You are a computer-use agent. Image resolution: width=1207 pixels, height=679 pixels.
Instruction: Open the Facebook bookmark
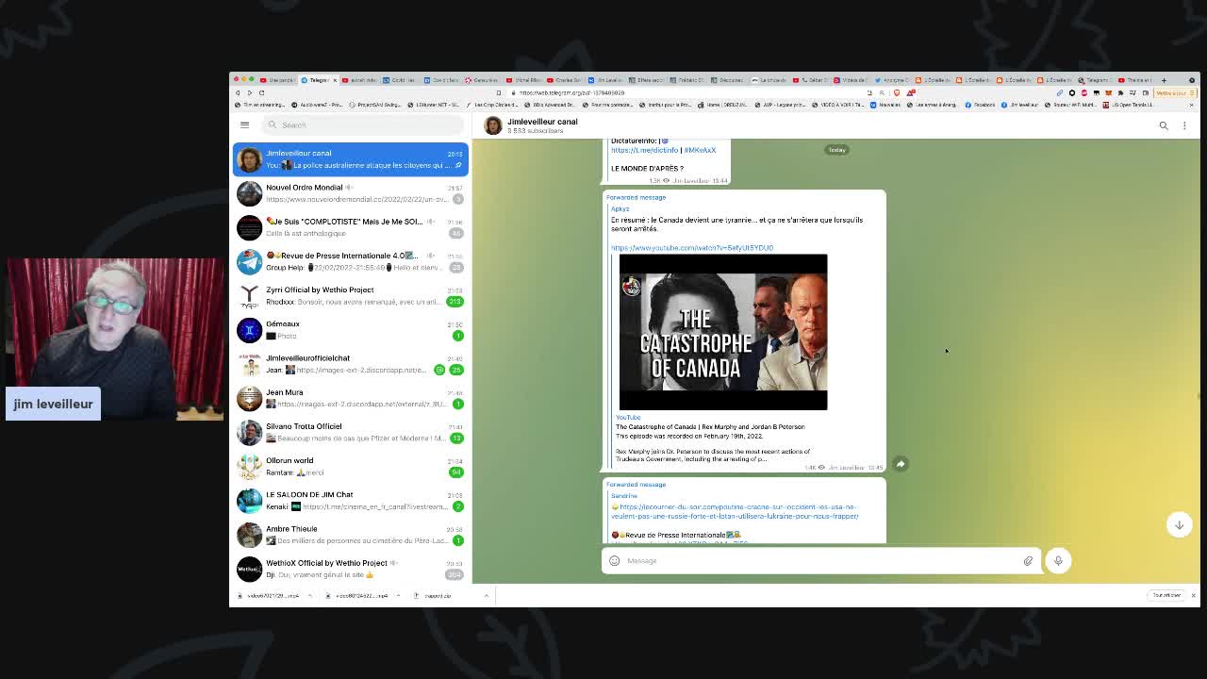click(980, 105)
